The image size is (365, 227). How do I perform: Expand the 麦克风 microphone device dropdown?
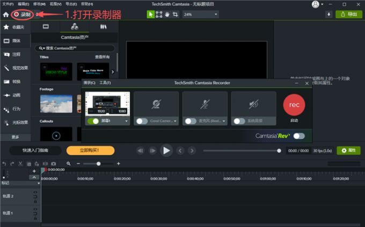[x=224, y=121]
